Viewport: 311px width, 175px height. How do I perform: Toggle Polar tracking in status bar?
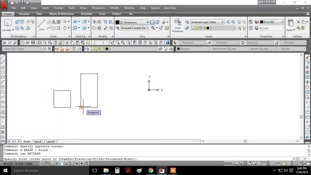[57, 164]
